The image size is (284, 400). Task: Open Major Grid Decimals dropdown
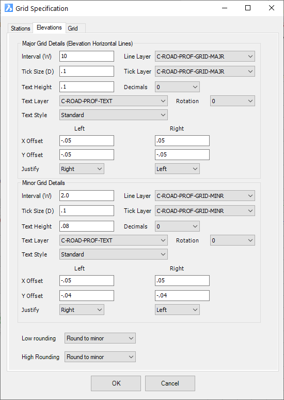[x=178, y=87]
